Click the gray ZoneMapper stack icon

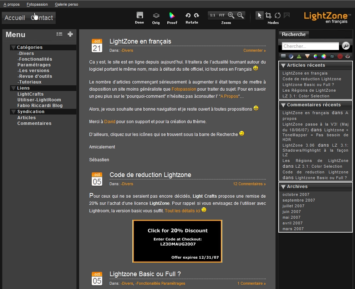pyautogui.click(x=283, y=56)
